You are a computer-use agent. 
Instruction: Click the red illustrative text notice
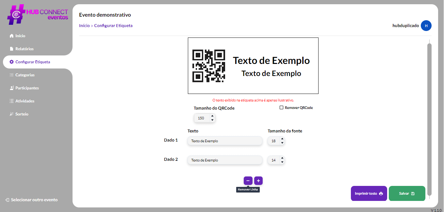coord(253,100)
